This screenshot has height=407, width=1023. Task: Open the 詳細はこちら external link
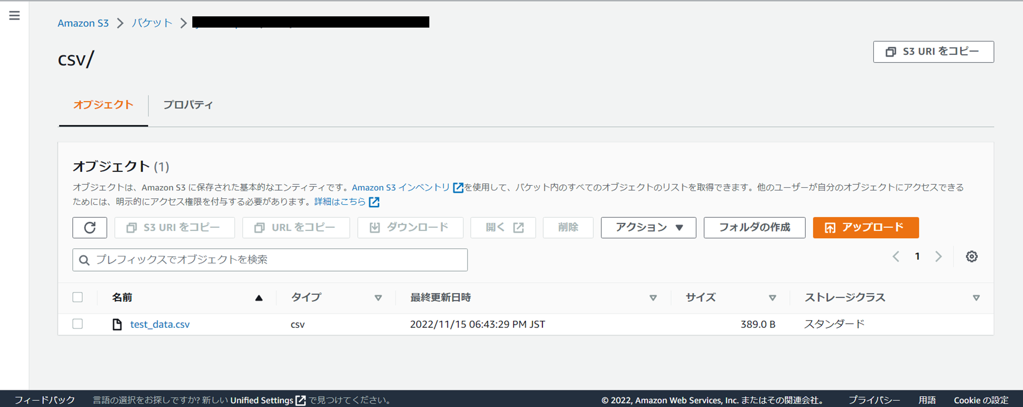click(x=340, y=202)
